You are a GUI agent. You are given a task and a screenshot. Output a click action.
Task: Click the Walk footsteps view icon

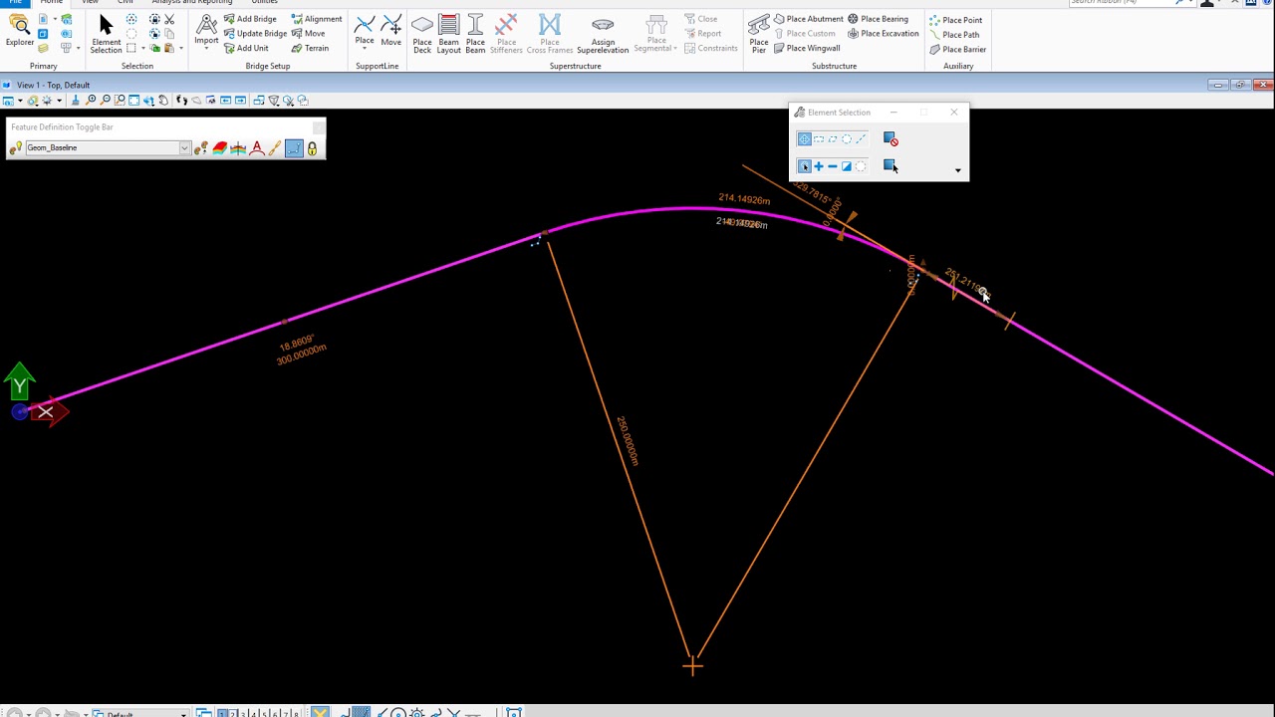point(181,101)
